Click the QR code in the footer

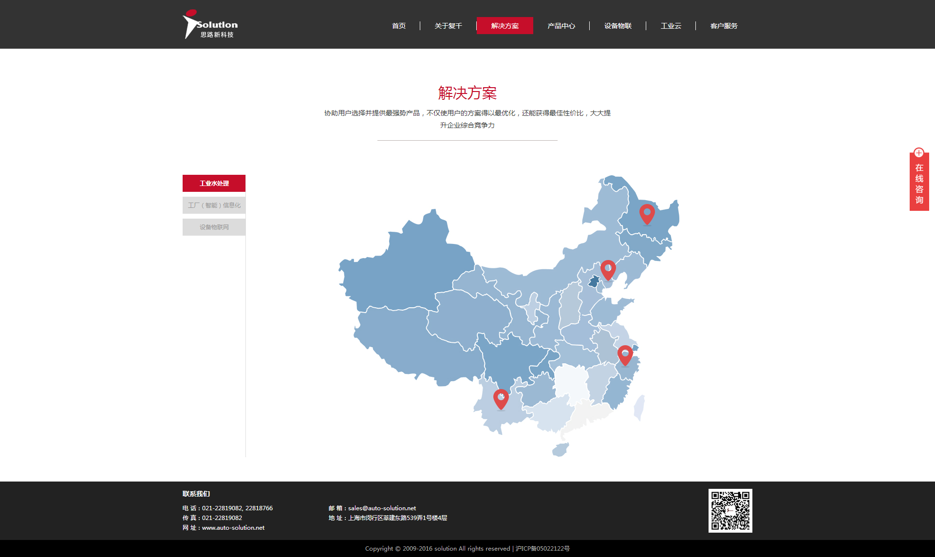coord(730,510)
